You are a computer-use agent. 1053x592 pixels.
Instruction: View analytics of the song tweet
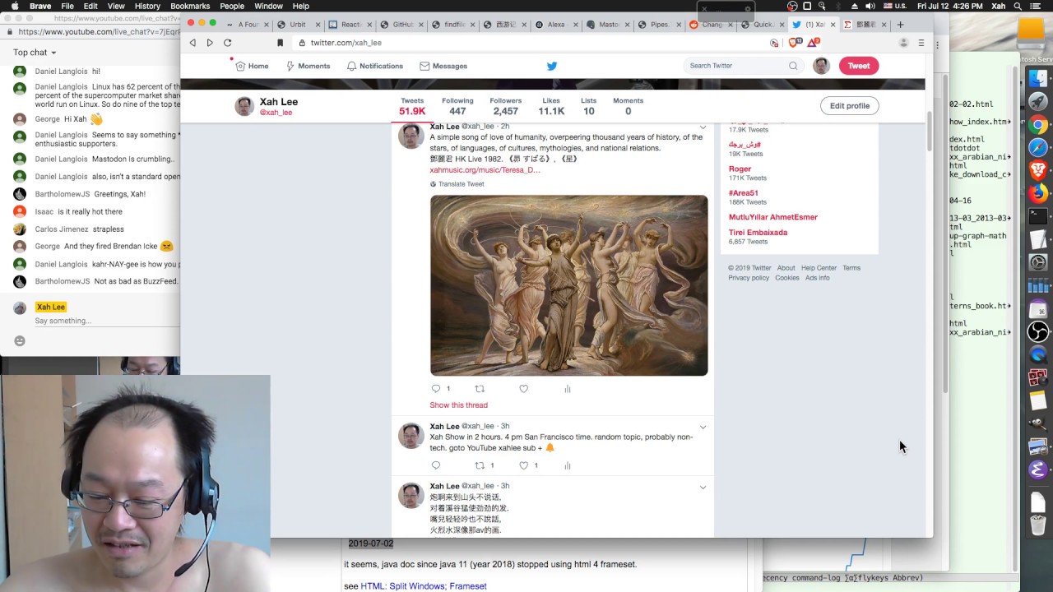pyautogui.click(x=568, y=389)
